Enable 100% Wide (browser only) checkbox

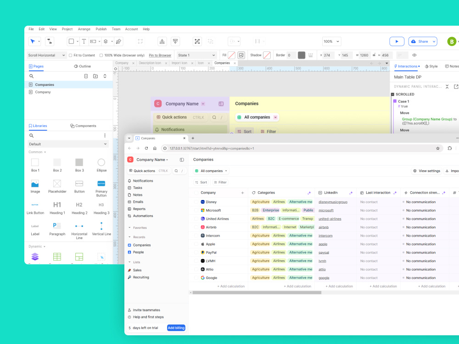[x=101, y=55]
